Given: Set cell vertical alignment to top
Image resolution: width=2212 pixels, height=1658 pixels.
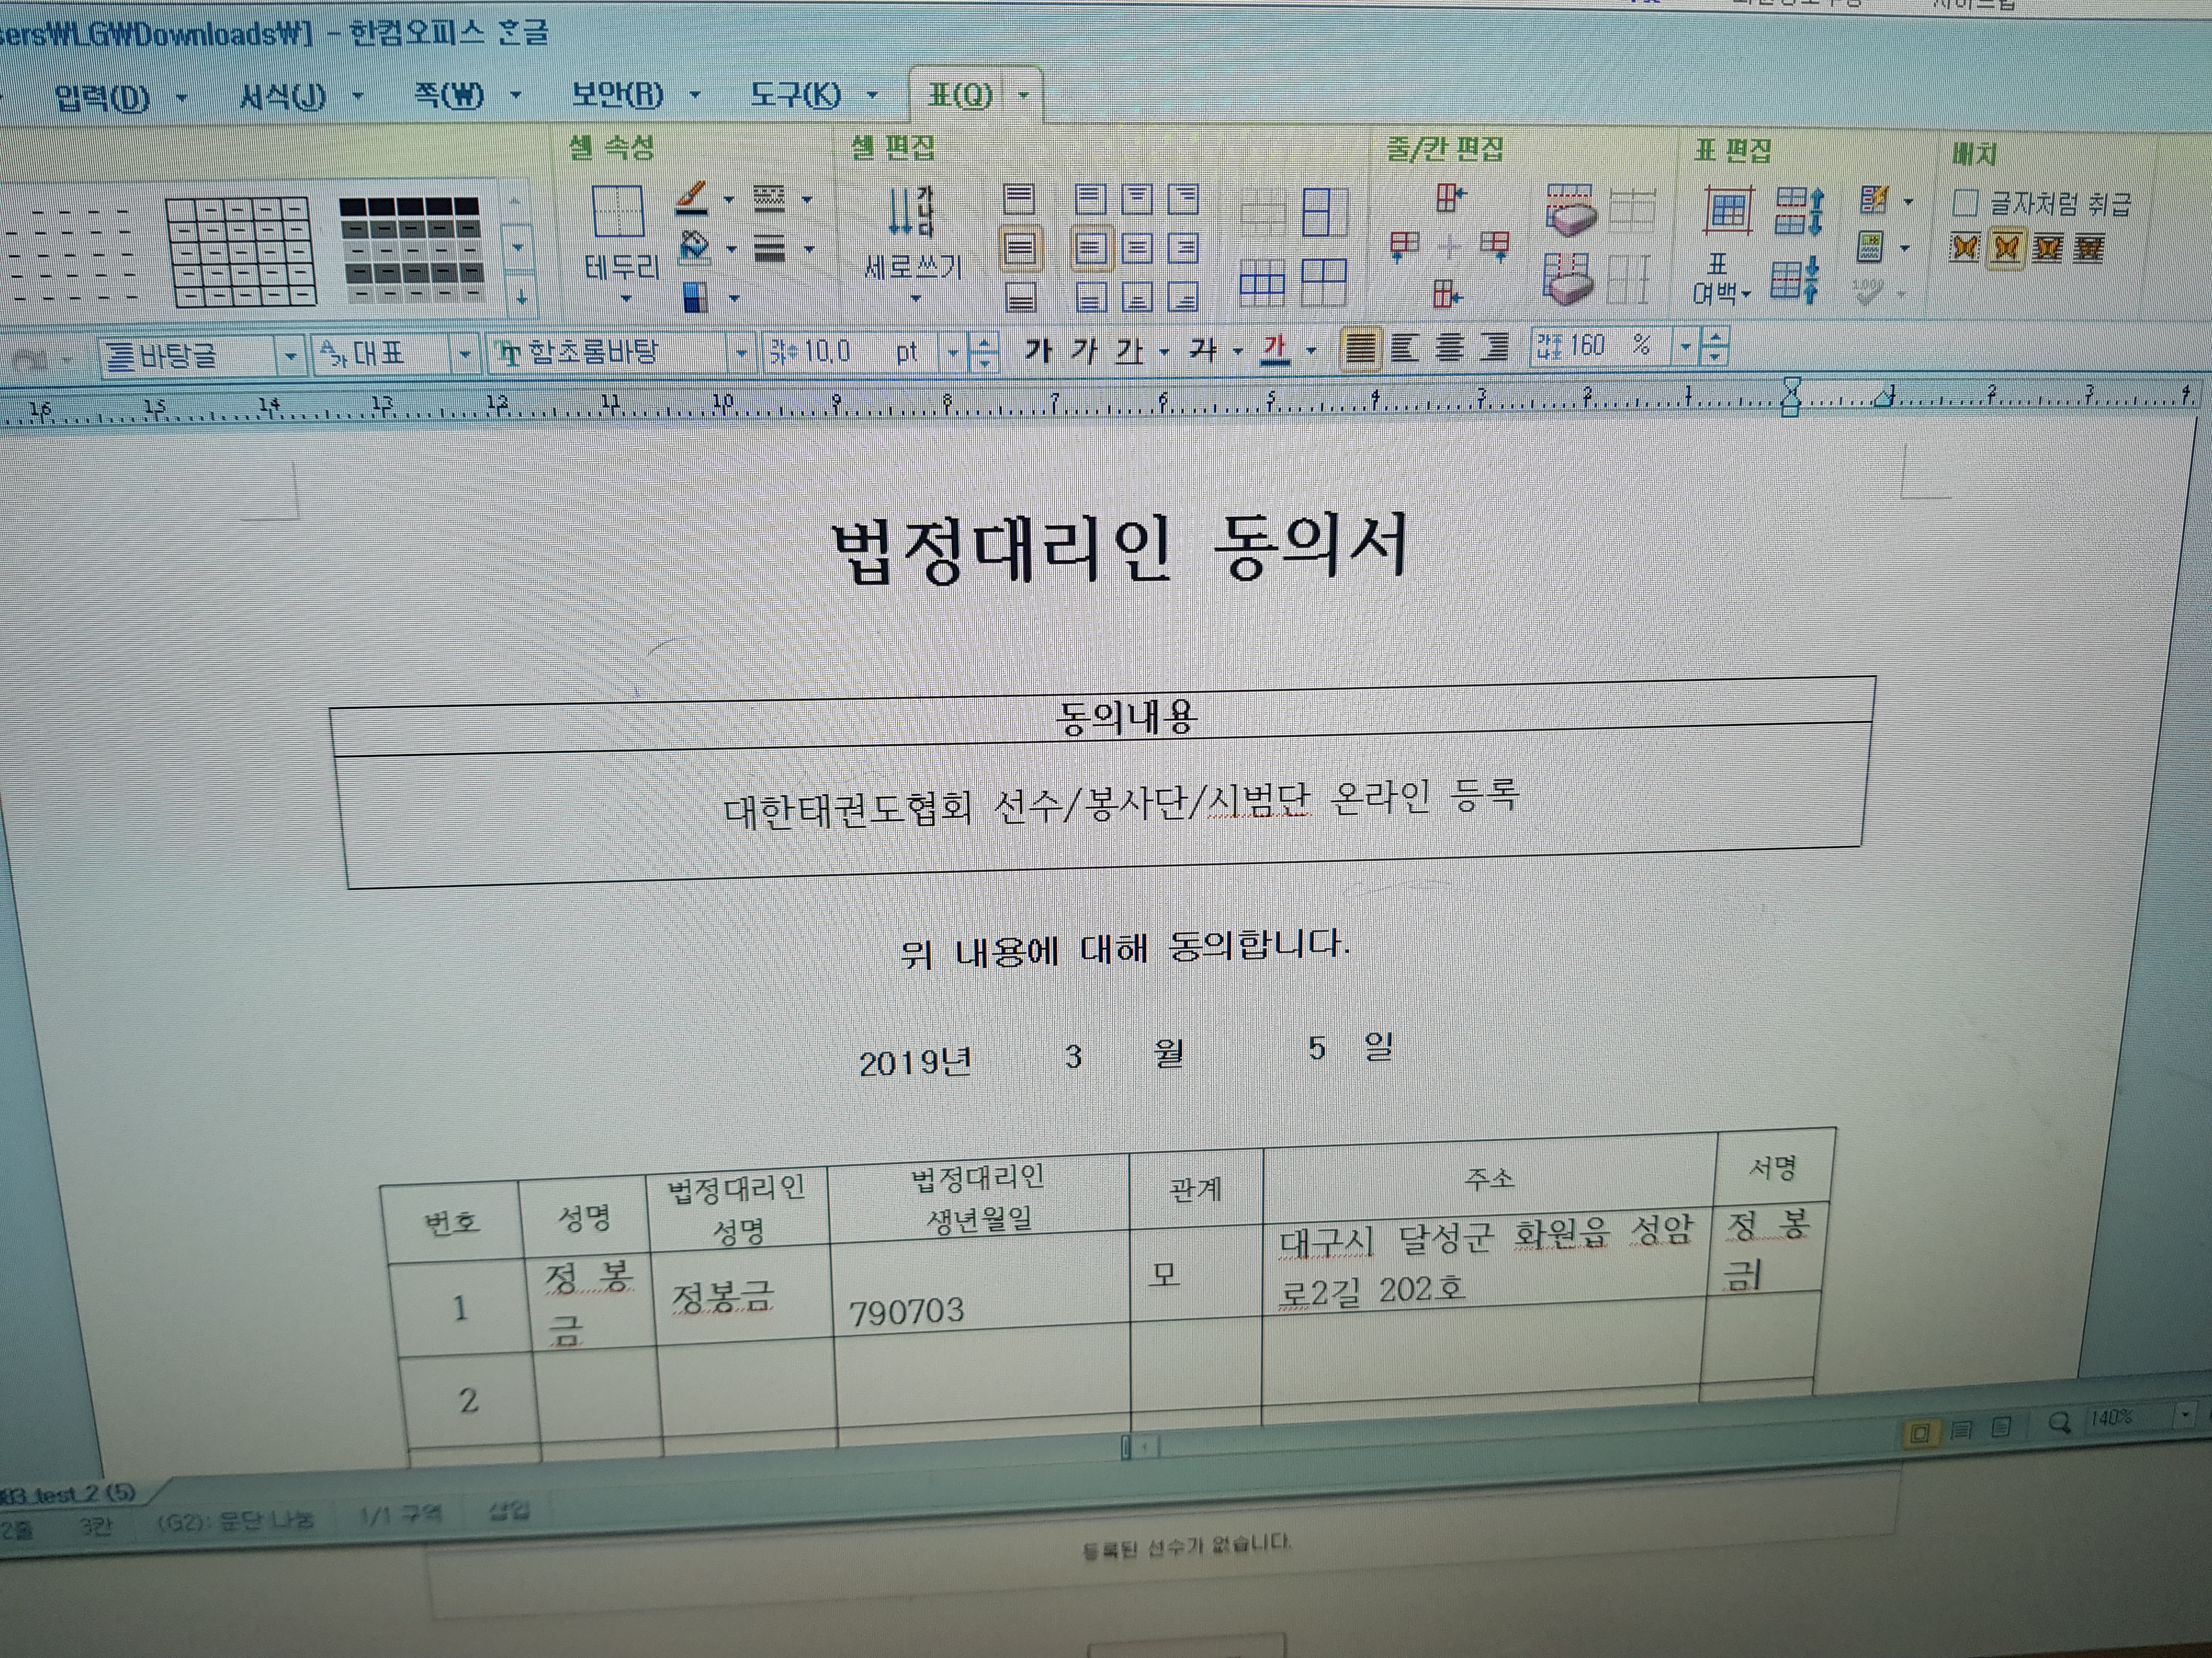Looking at the screenshot, I should coord(1019,200).
